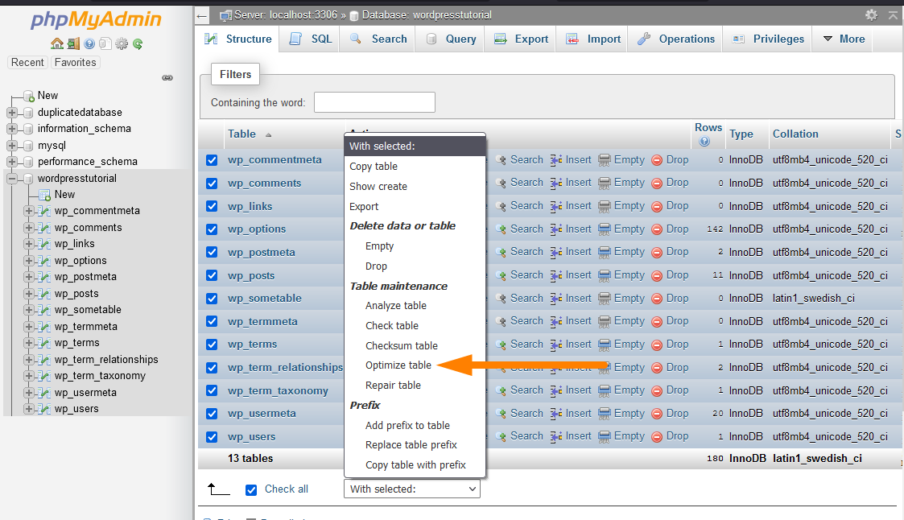This screenshot has height=520, width=904.
Task: Open the More tab dropdown
Action: click(844, 39)
